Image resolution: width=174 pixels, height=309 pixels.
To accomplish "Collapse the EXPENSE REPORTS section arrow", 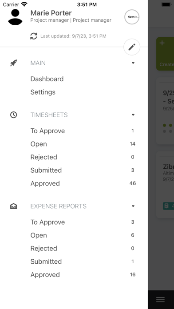I will click(x=133, y=206).
